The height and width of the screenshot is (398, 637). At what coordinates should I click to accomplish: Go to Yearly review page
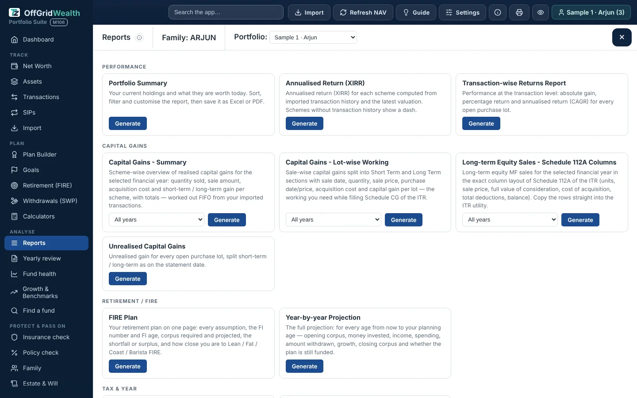[46, 258]
